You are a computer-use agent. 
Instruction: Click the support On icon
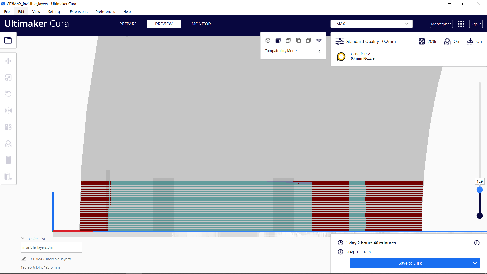click(447, 41)
